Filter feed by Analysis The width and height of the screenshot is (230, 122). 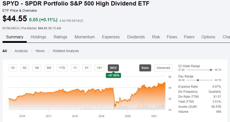[21, 51]
